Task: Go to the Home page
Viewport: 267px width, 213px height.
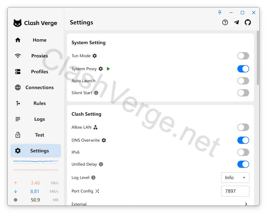Action: [x=36, y=40]
